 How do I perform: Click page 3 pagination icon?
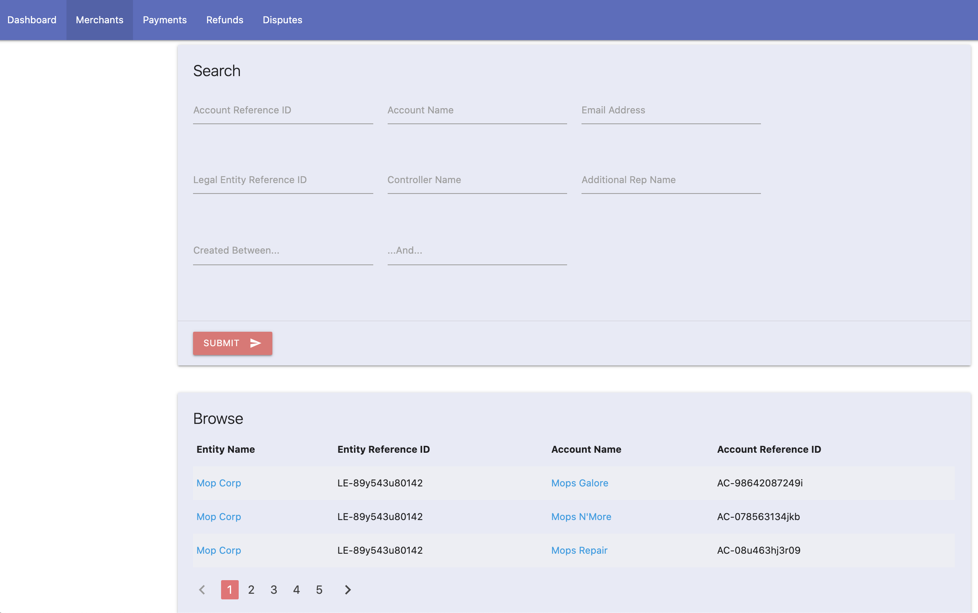coord(273,589)
